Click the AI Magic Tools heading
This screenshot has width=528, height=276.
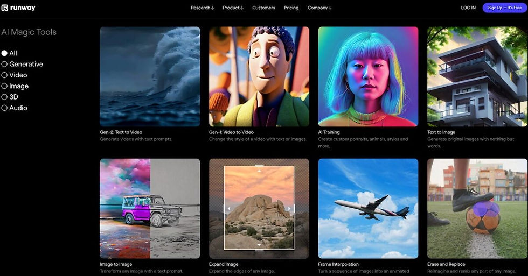pyautogui.click(x=29, y=32)
